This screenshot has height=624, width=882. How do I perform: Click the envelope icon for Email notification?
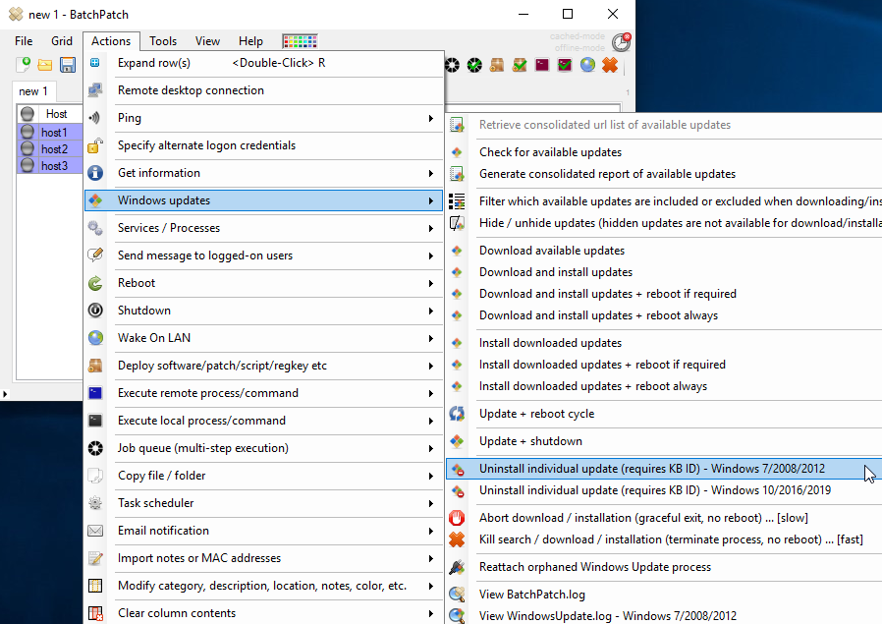(95, 531)
